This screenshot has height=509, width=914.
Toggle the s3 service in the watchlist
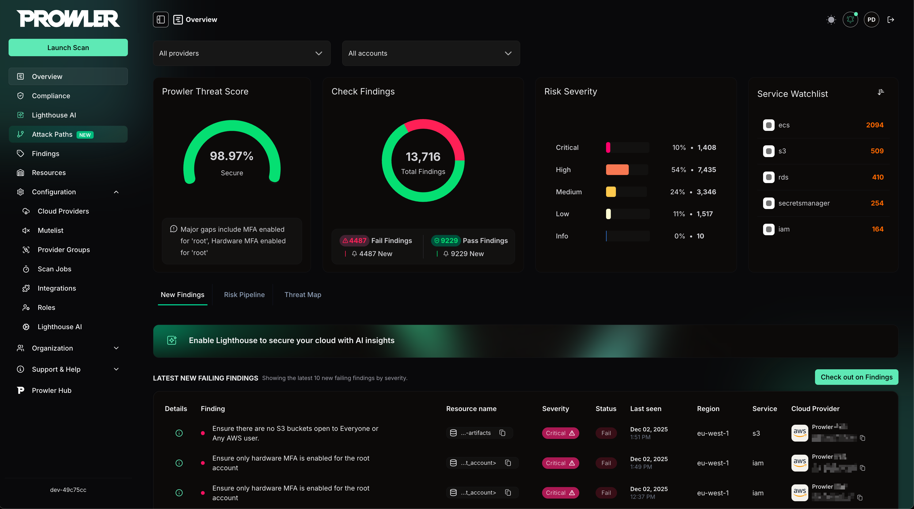[x=768, y=151]
